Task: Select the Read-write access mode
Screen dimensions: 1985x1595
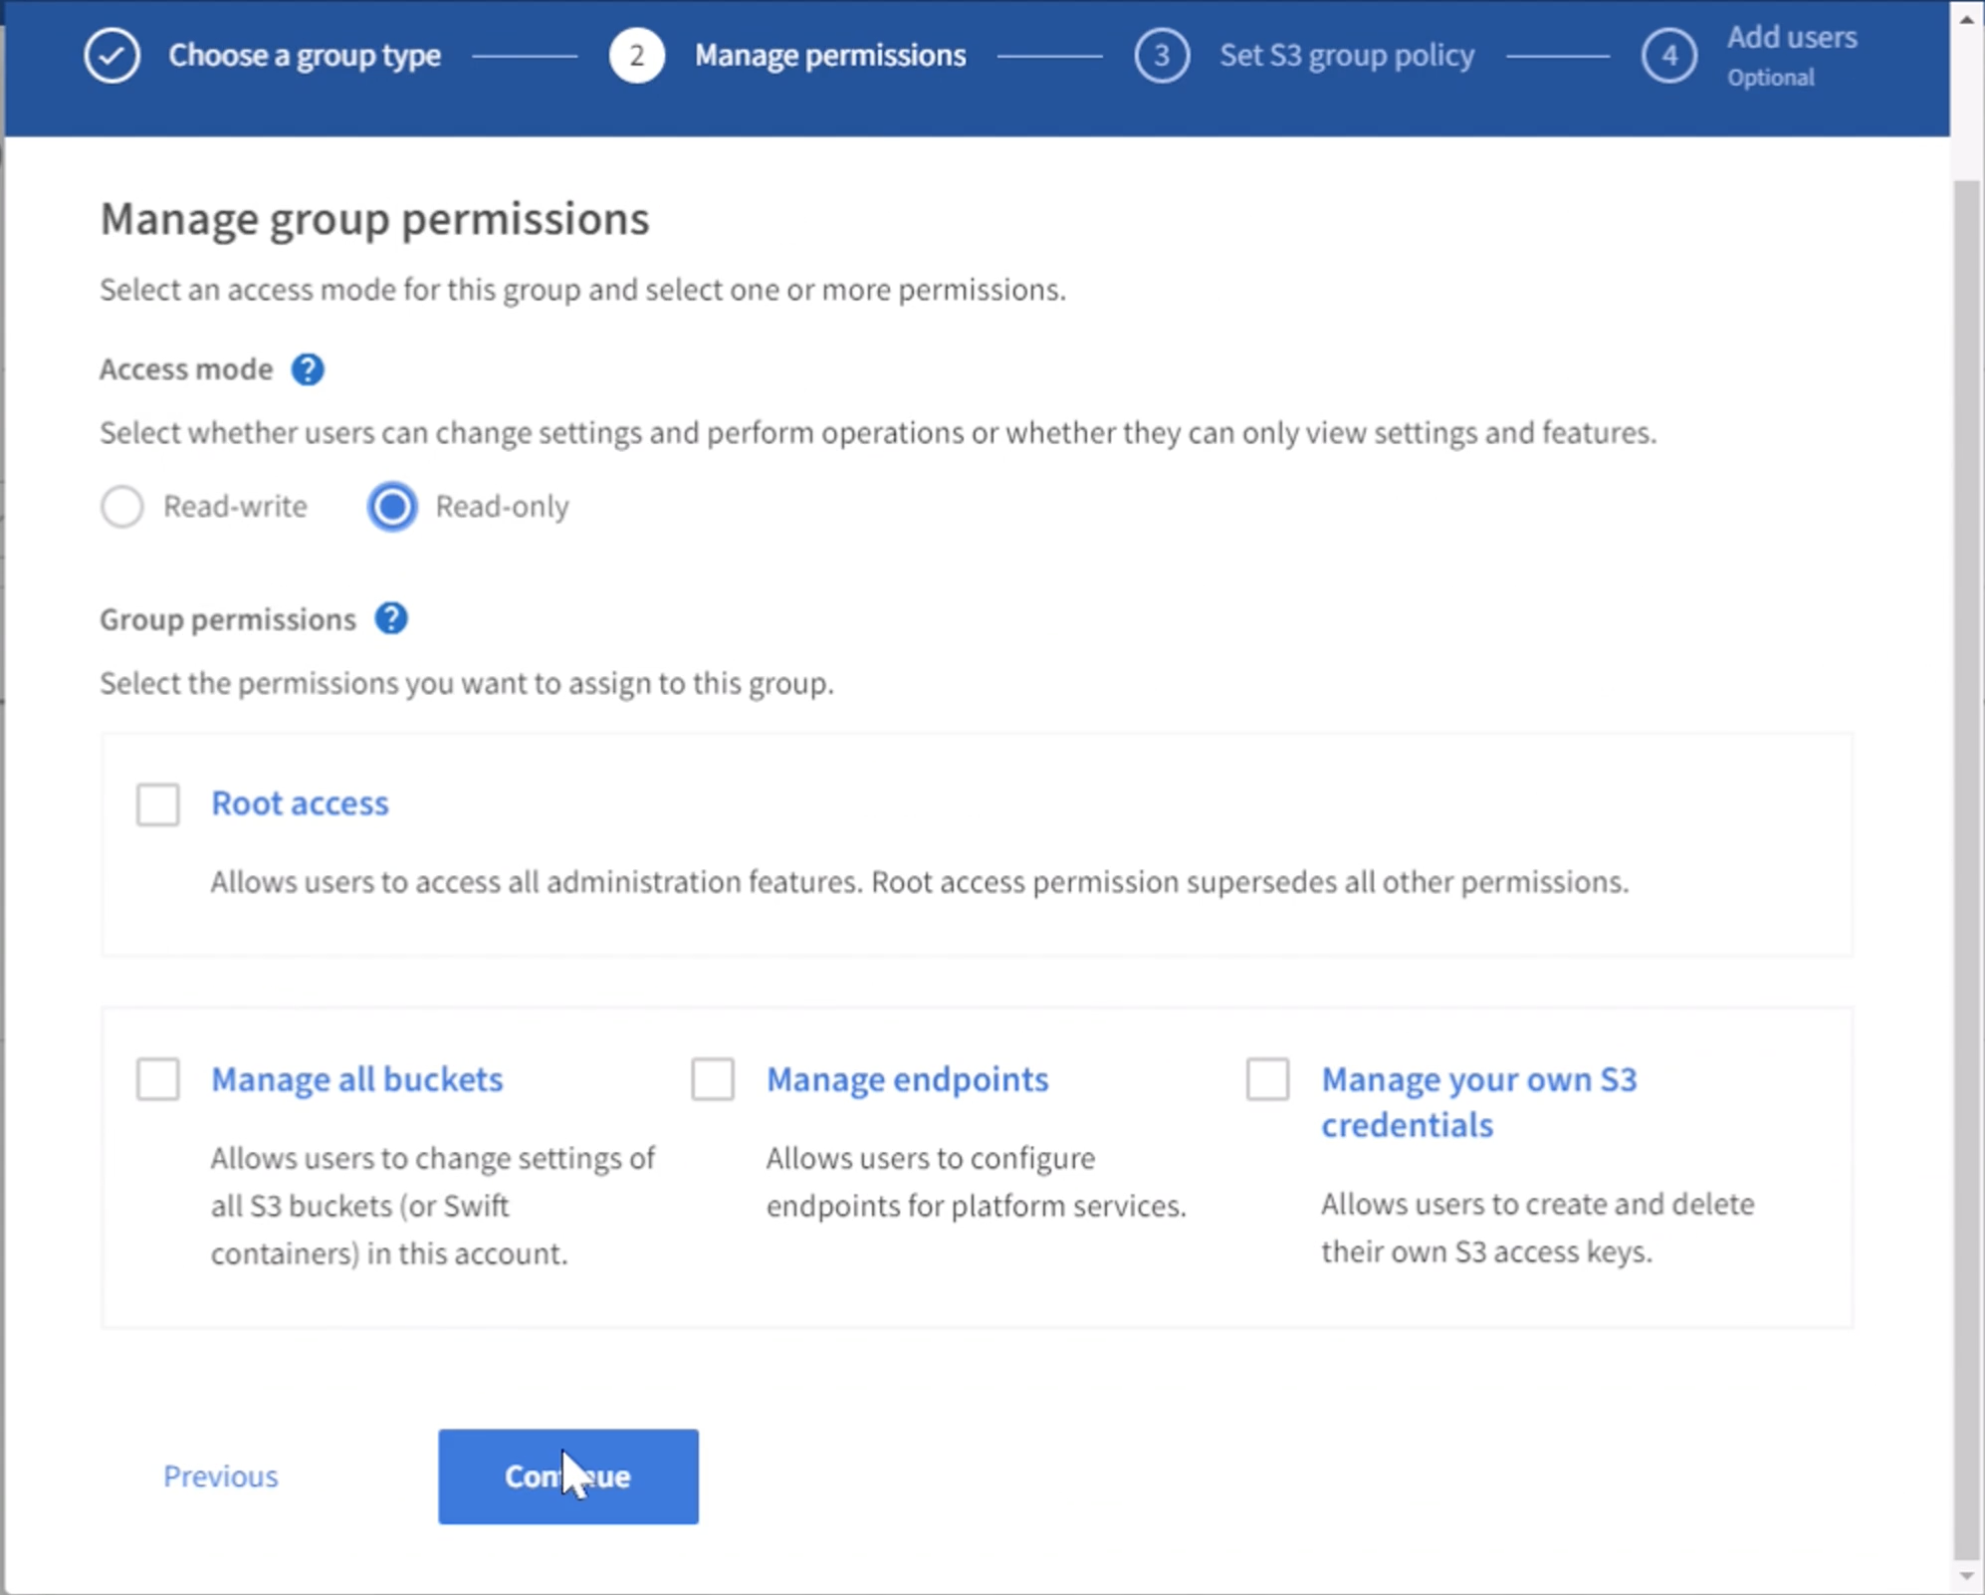Action: coord(122,506)
